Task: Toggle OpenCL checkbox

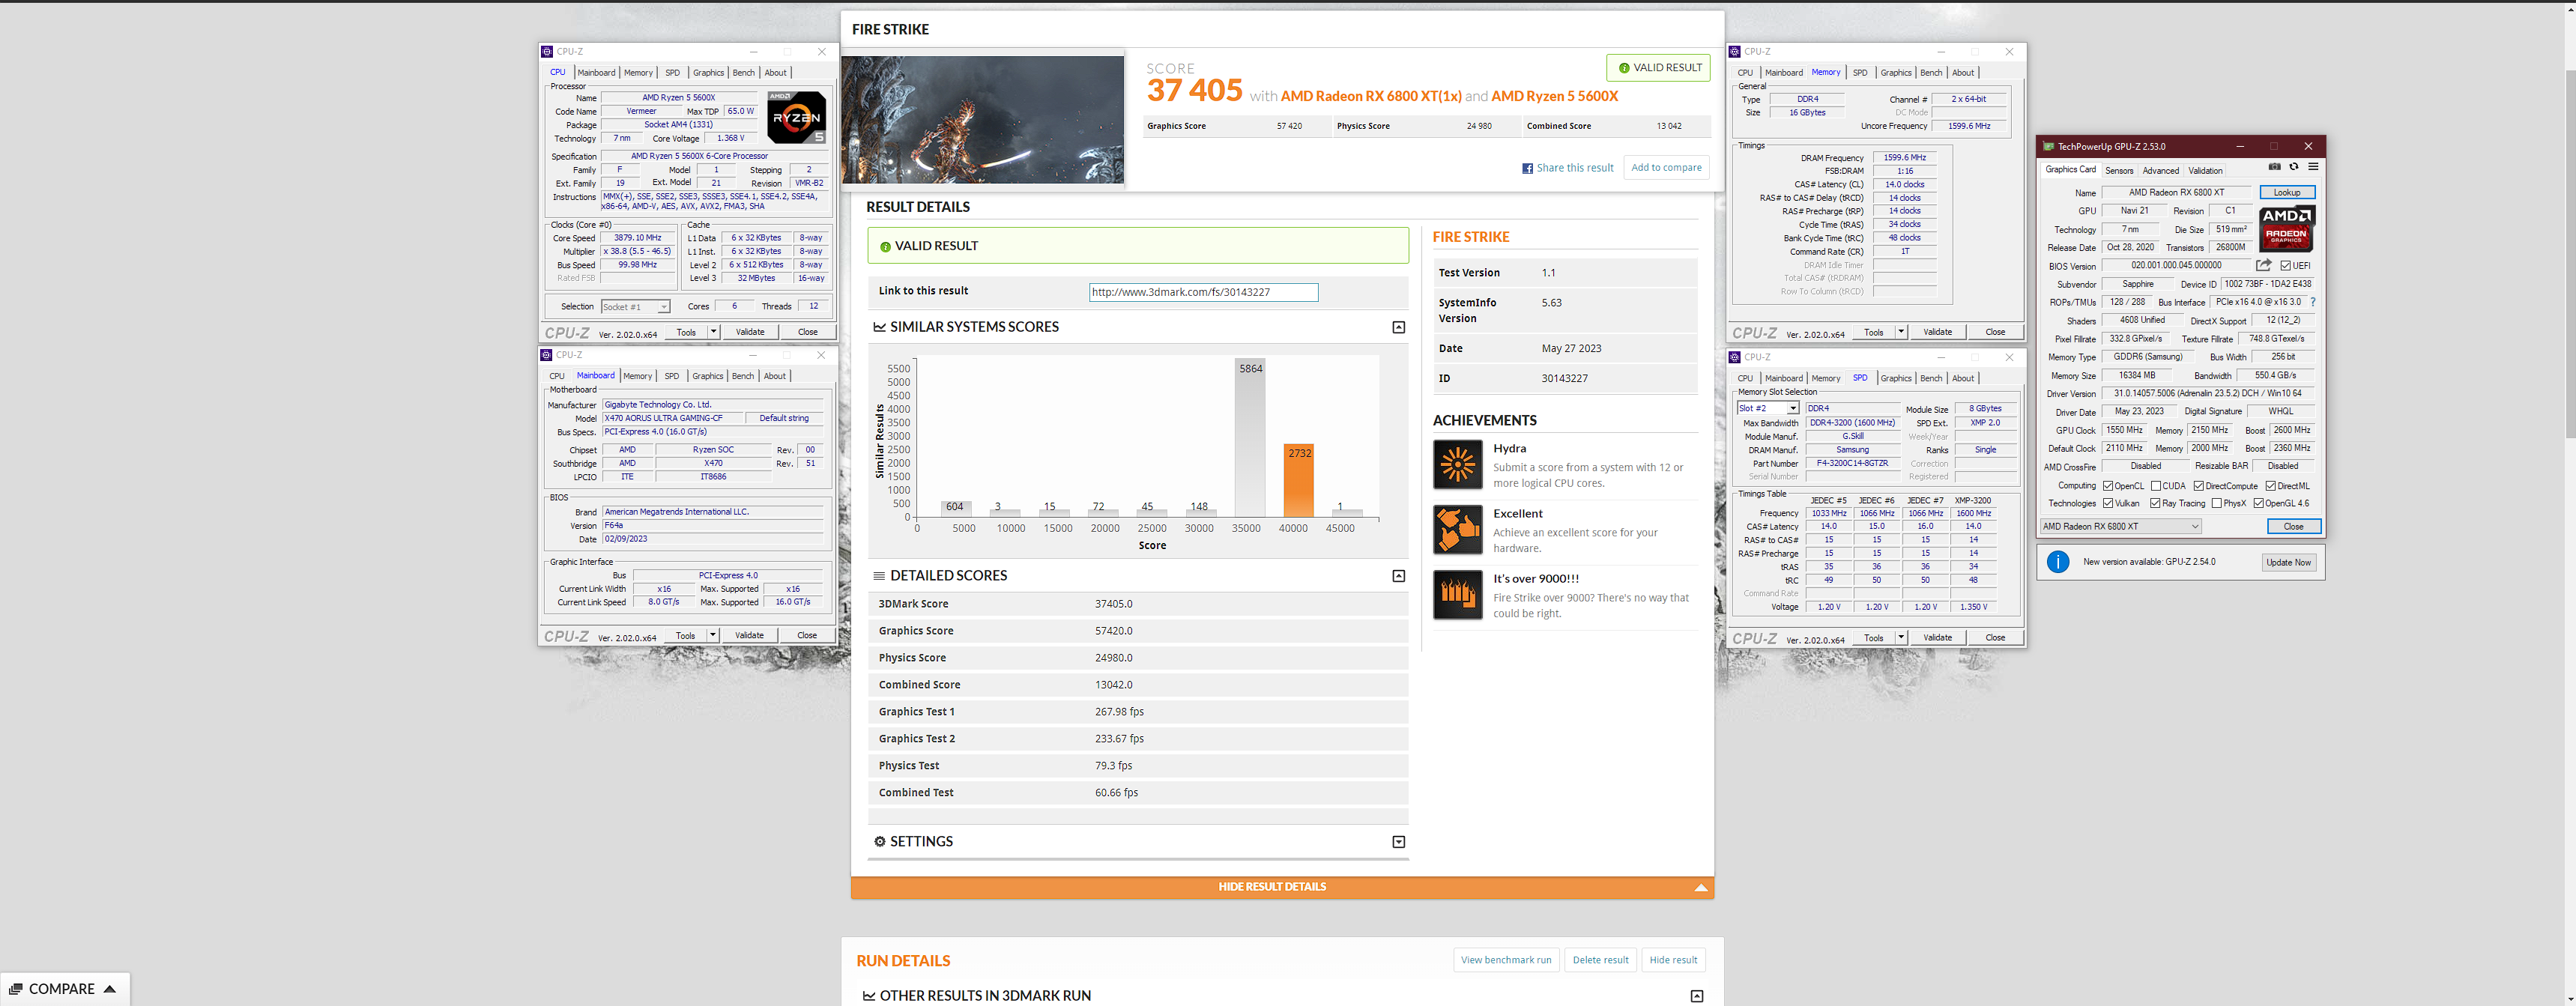Action: coord(2108,486)
